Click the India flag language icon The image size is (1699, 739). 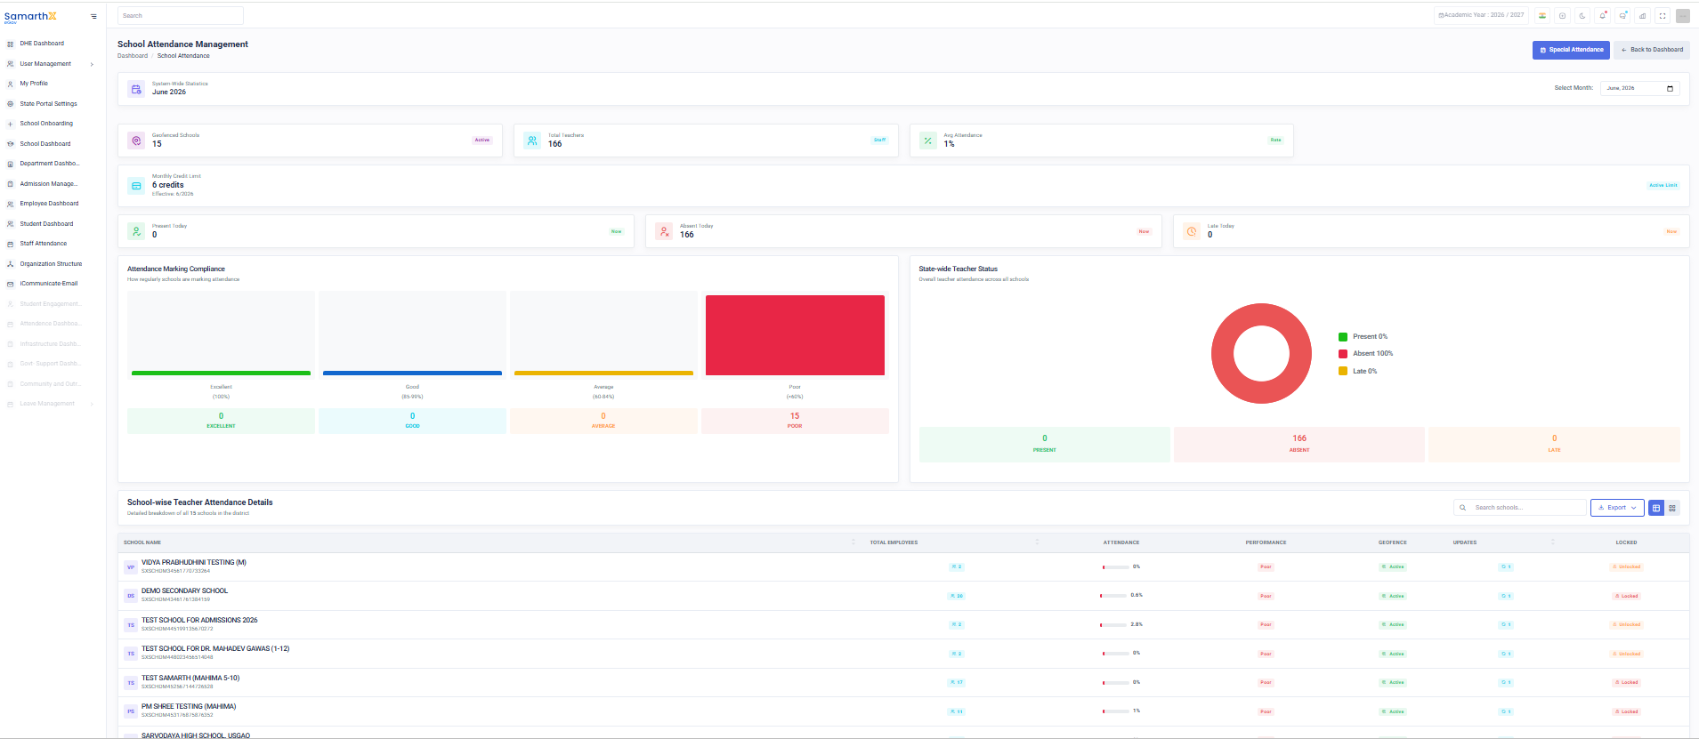[x=1542, y=15]
